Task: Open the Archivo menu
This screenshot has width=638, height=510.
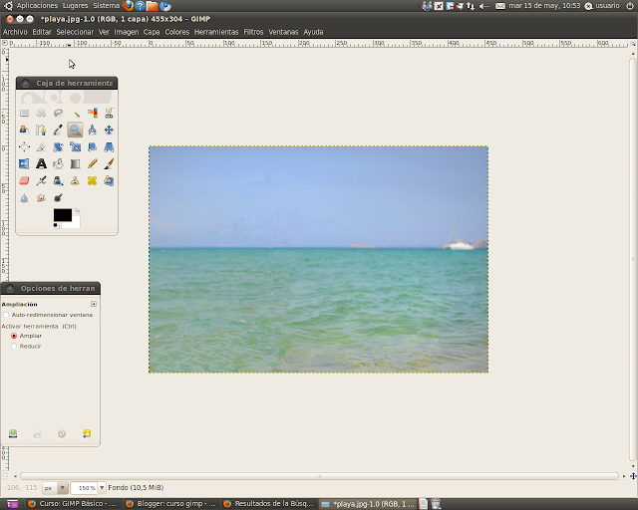Action: point(15,32)
